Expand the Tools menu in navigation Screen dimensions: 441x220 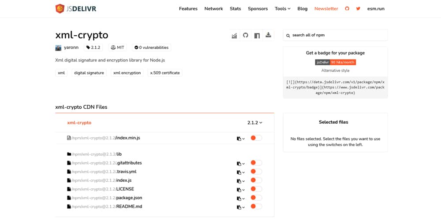(x=283, y=9)
